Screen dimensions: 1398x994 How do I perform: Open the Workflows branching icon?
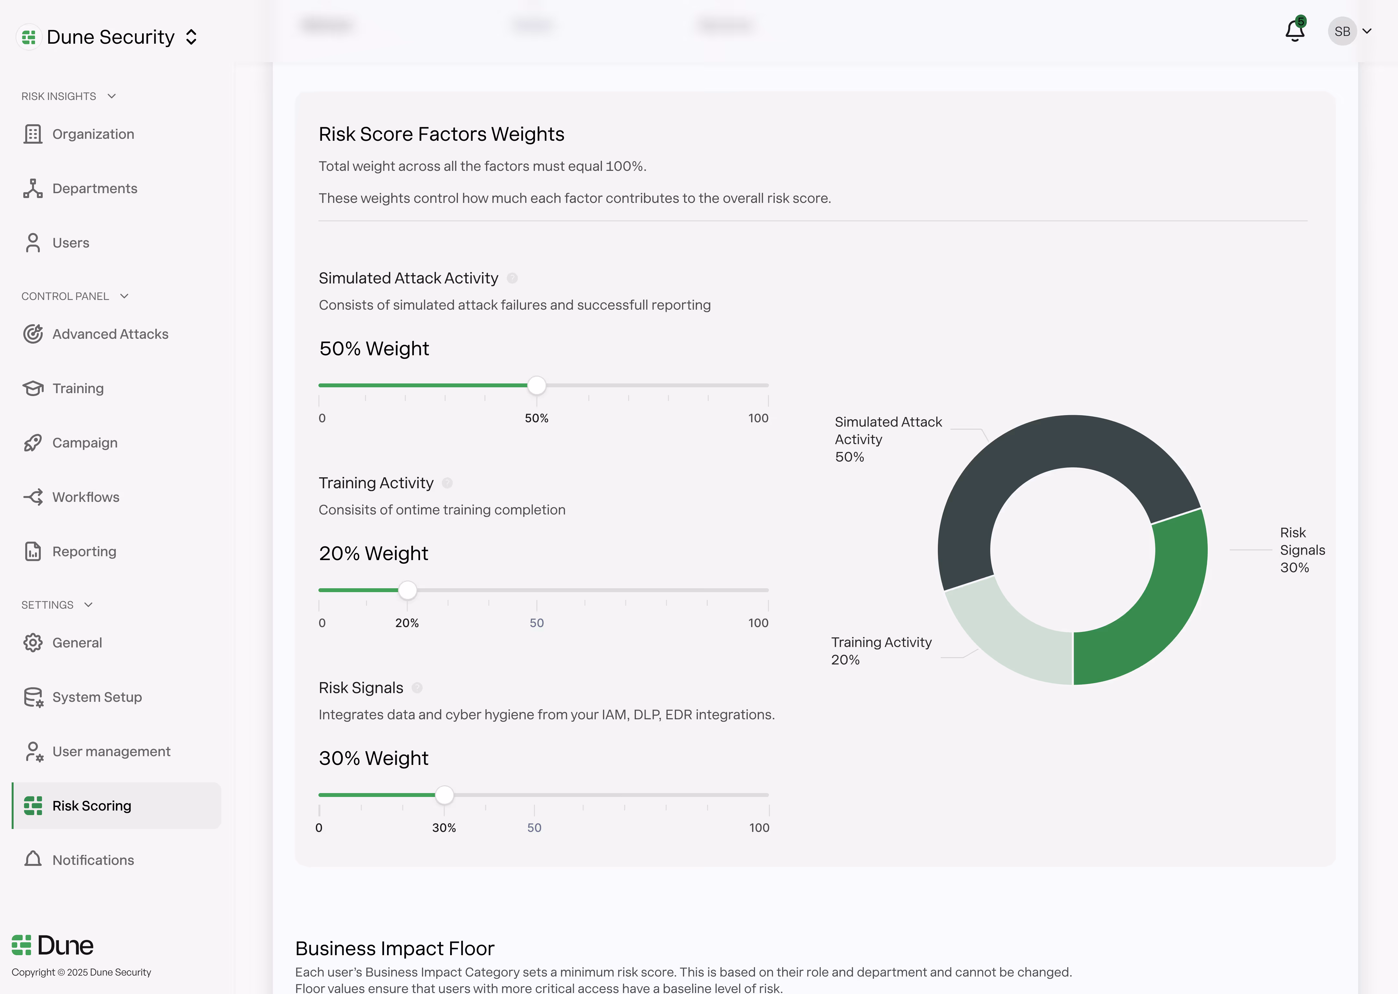[33, 497]
